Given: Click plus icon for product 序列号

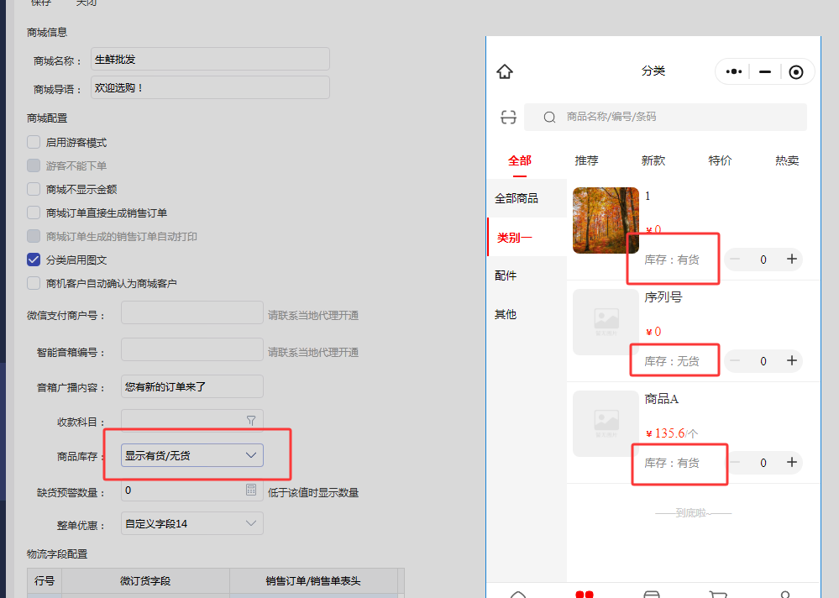Looking at the screenshot, I should point(791,360).
